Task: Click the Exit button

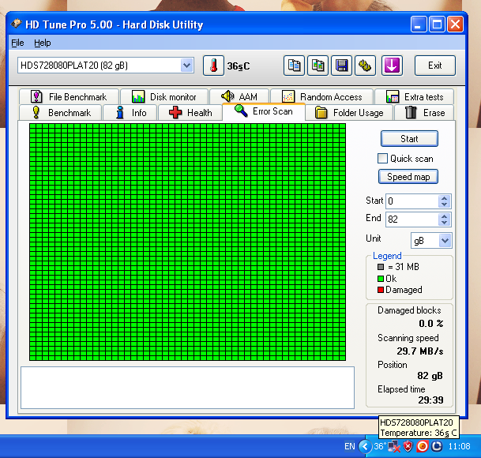Action: [x=435, y=66]
